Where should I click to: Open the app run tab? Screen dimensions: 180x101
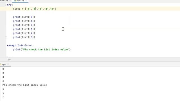point(4,64)
